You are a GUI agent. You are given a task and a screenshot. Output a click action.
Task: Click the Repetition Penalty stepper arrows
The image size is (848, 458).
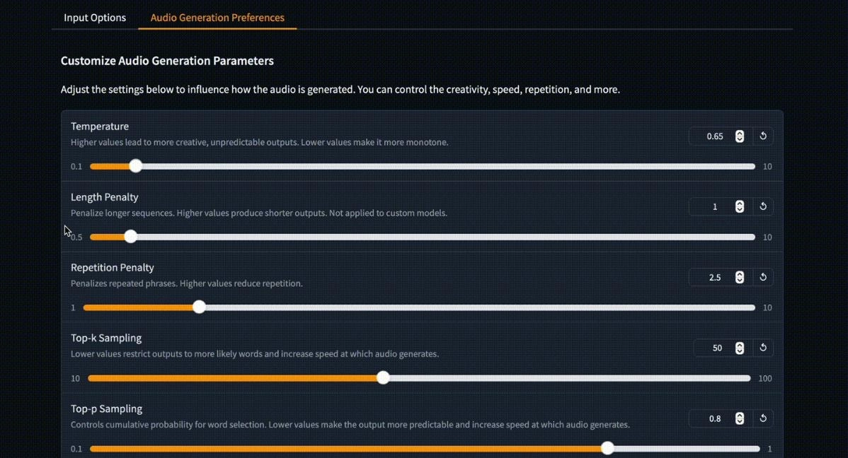coord(740,277)
